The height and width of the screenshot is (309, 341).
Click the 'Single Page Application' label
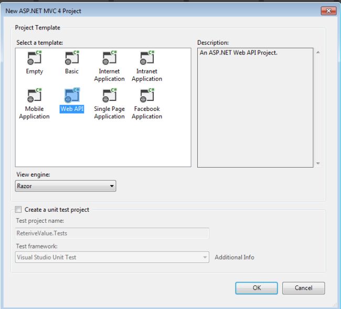click(x=110, y=112)
